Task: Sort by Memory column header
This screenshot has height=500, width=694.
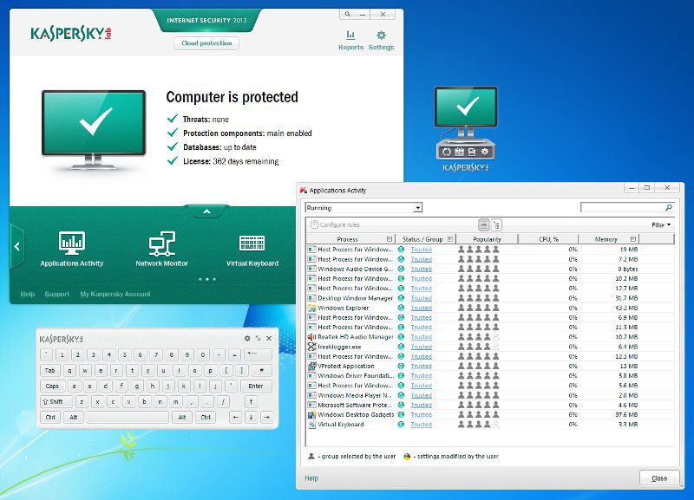Action: tap(606, 239)
